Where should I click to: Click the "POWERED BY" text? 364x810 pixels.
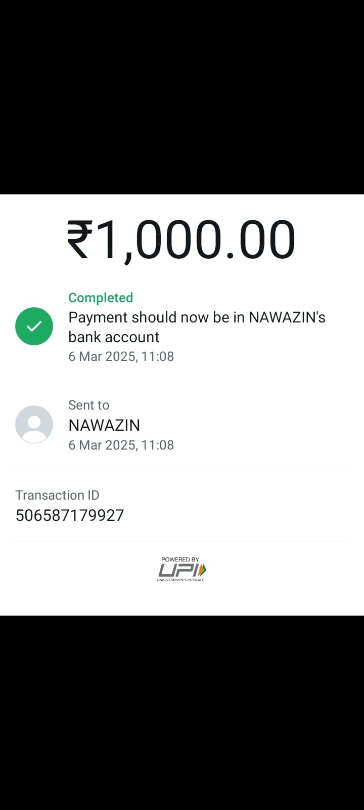point(180,559)
